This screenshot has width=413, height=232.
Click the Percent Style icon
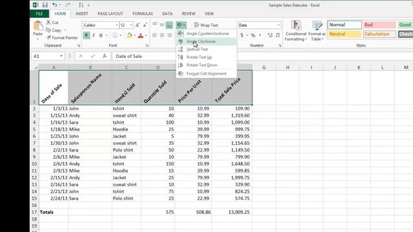coord(253,35)
